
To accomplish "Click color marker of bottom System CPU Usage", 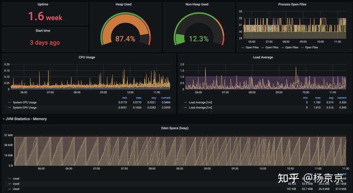I will [x=9, y=108].
